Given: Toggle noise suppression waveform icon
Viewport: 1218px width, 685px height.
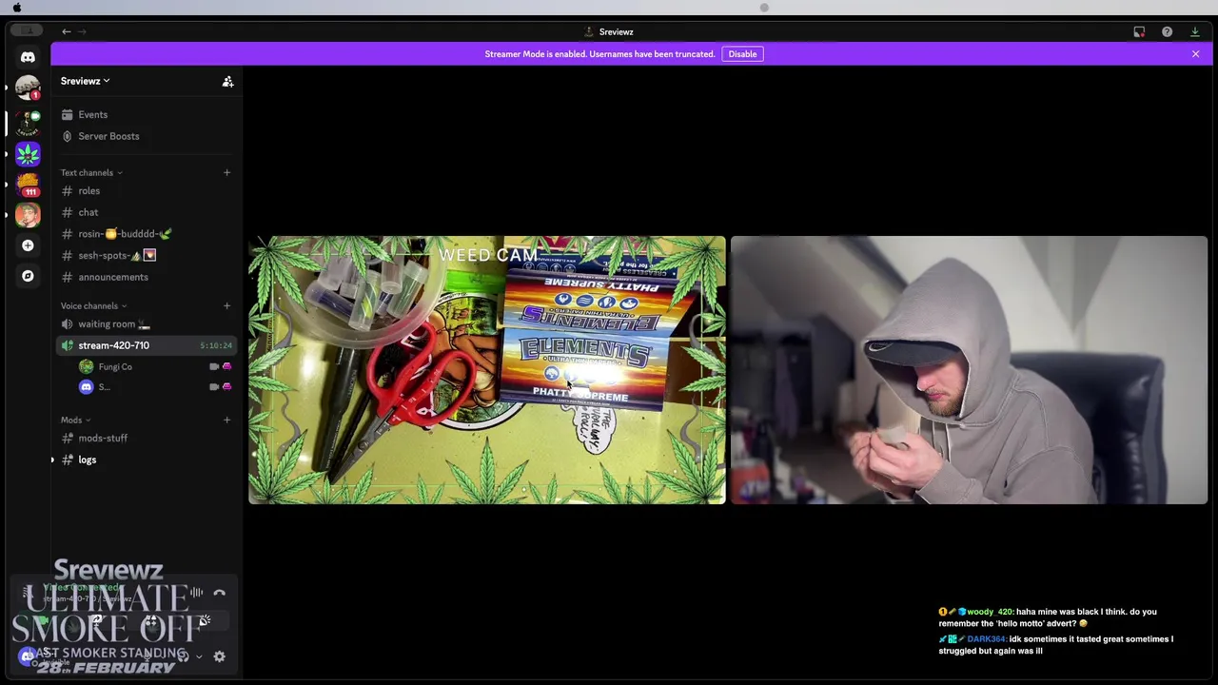Looking at the screenshot, I should pyautogui.click(x=197, y=593).
